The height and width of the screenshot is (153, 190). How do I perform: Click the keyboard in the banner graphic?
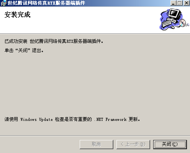167,23
